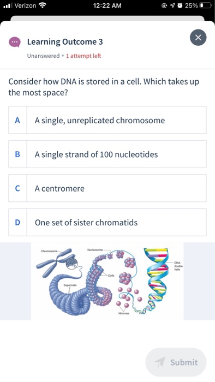
Task: Click the letter A option label
Action: tap(17, 120)
